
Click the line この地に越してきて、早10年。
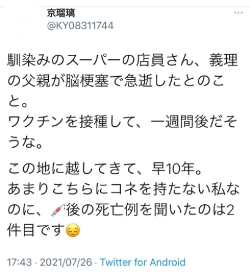(x=105, y=168)
